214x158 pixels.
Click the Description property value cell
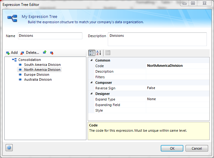pyautogui.click(x=177, y=71)
